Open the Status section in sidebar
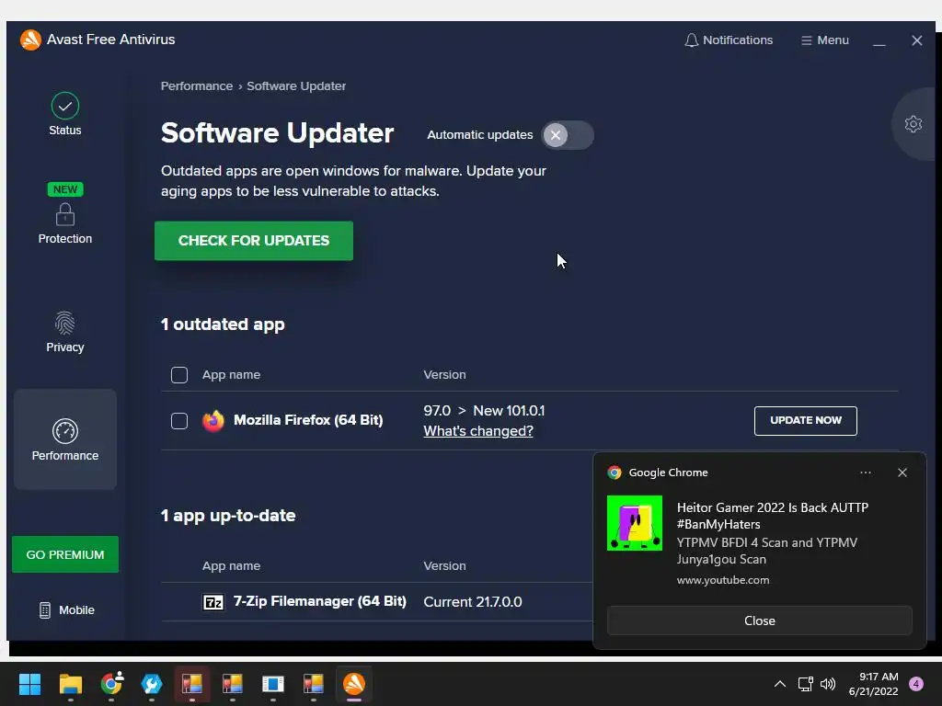The width and height of the screenshot is (942, 706). pos(65,114)
